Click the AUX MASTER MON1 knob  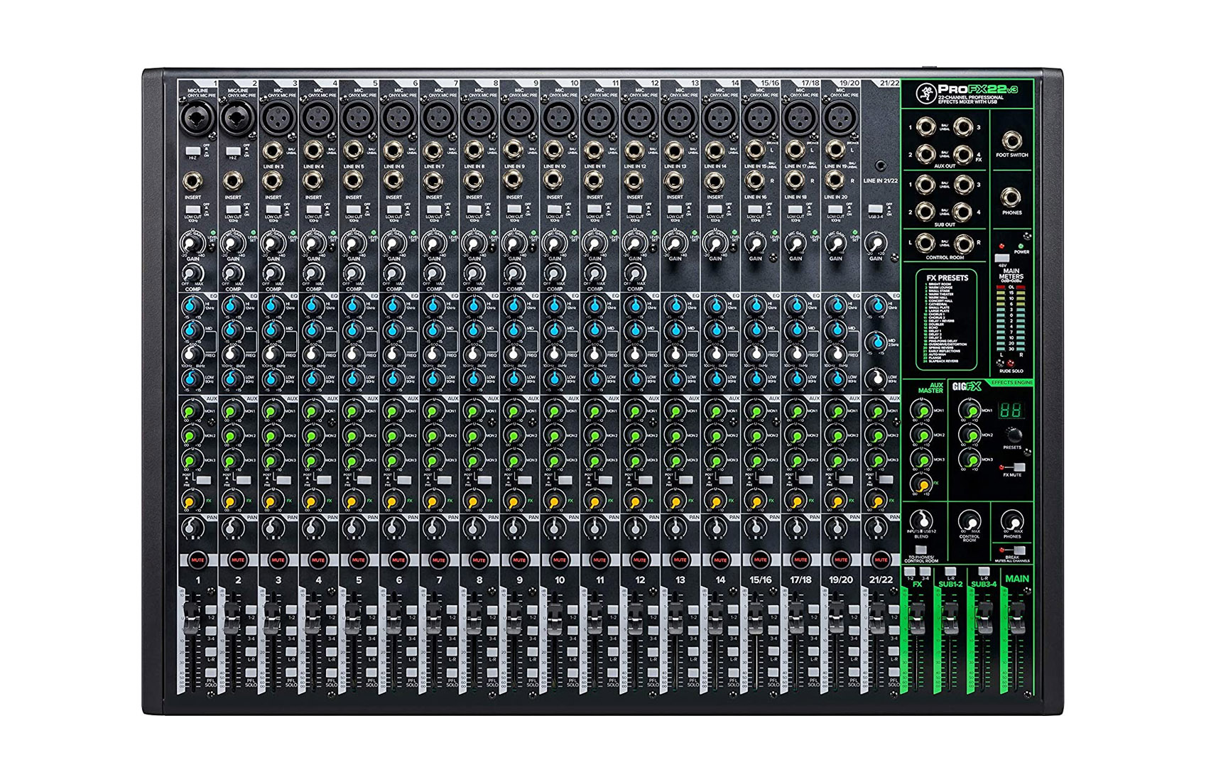922,411
